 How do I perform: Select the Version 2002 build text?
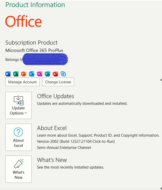point(76,141)
